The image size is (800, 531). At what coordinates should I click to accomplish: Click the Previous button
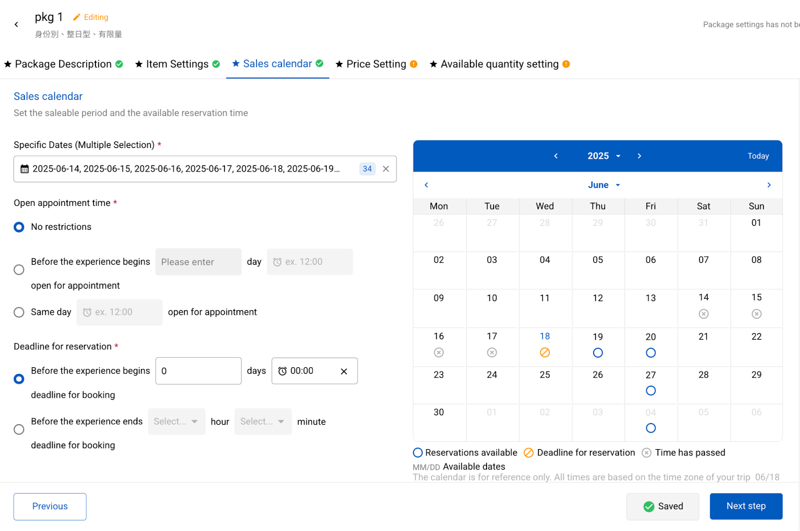(50, 507)
